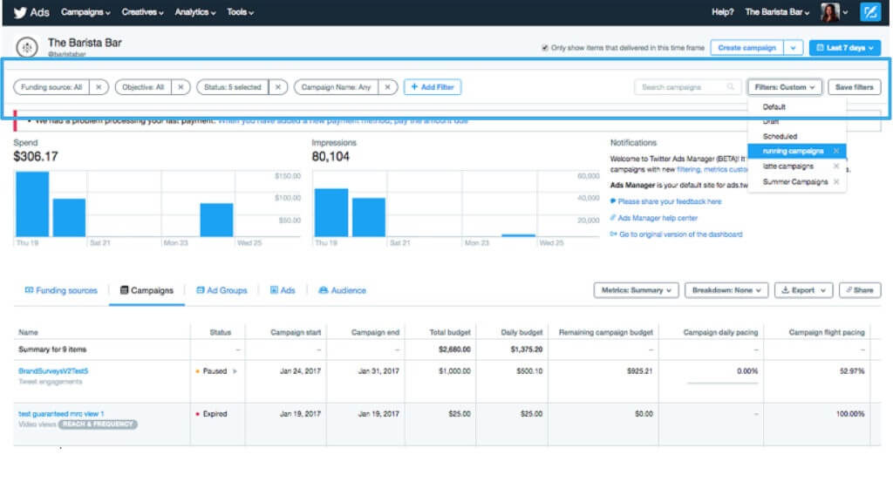Open Please share your feedback here link
The image size is (893, 502).
coord(669,201)
